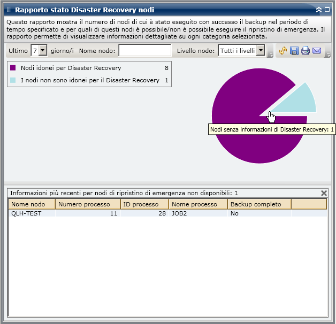This screenshot has width=336, height=324.
Task: Click 'I nodi non sono idonei' legend label
Action: [90, 80]
